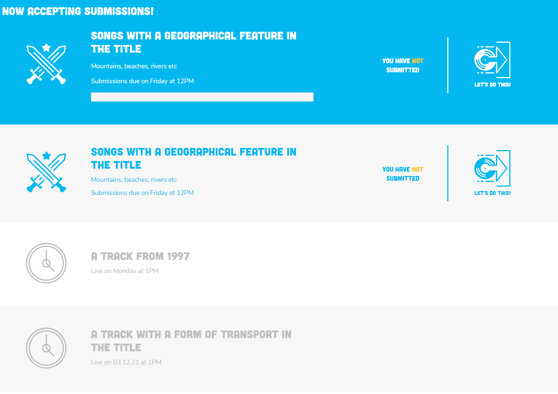
Task: Click blue Mountains, beaches, rivers etc description
Action: pyautogui.click(x=134, y=180)
